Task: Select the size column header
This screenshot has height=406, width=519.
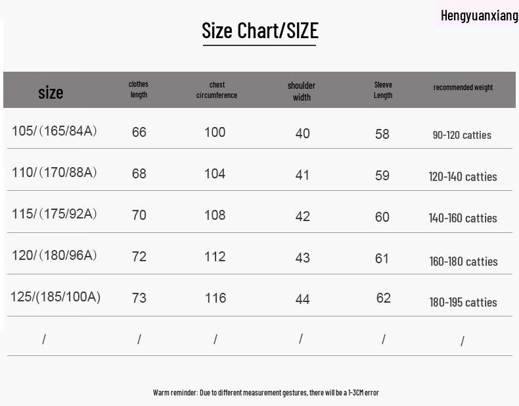Action: pyautogui.click(x=51, y=92)
